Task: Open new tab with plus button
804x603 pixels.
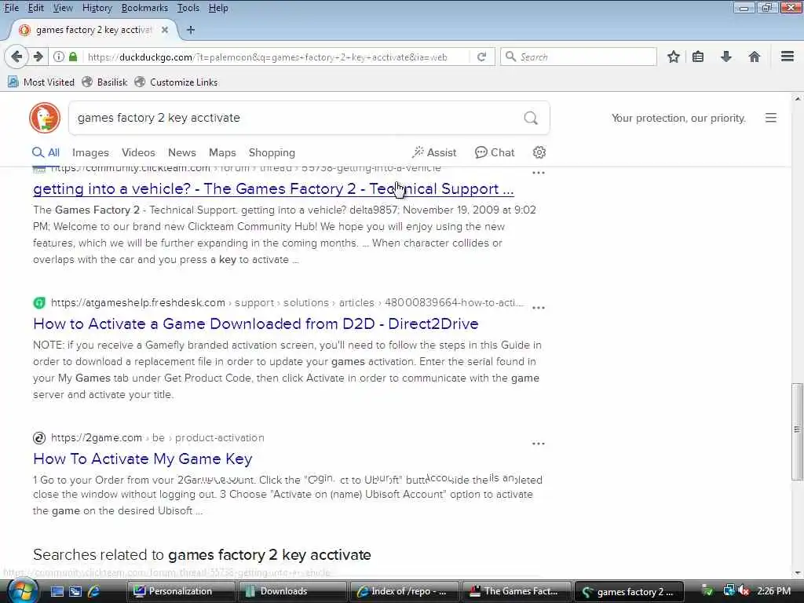Action: 191,30
